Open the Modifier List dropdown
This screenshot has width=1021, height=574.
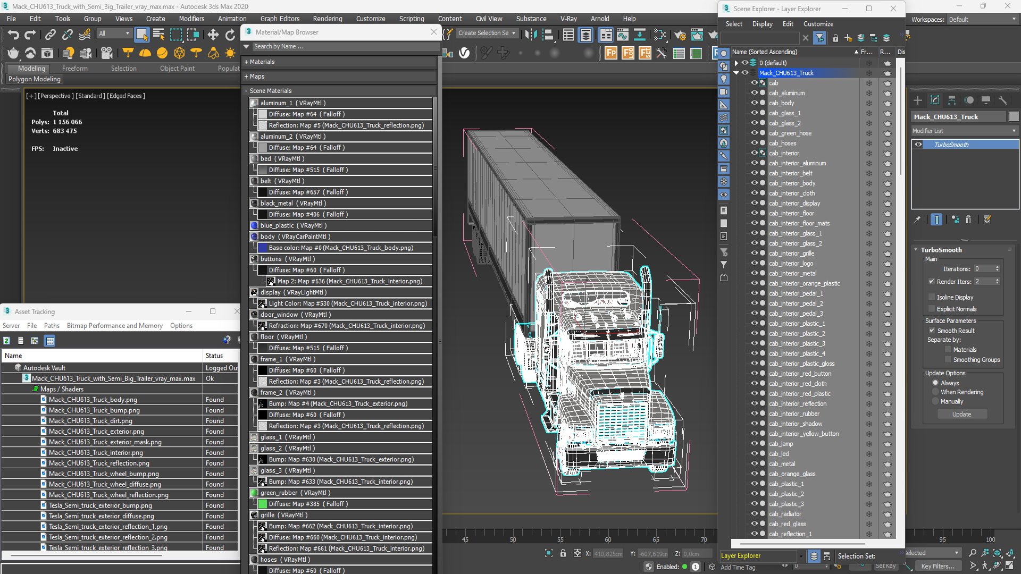click(965, 131)
